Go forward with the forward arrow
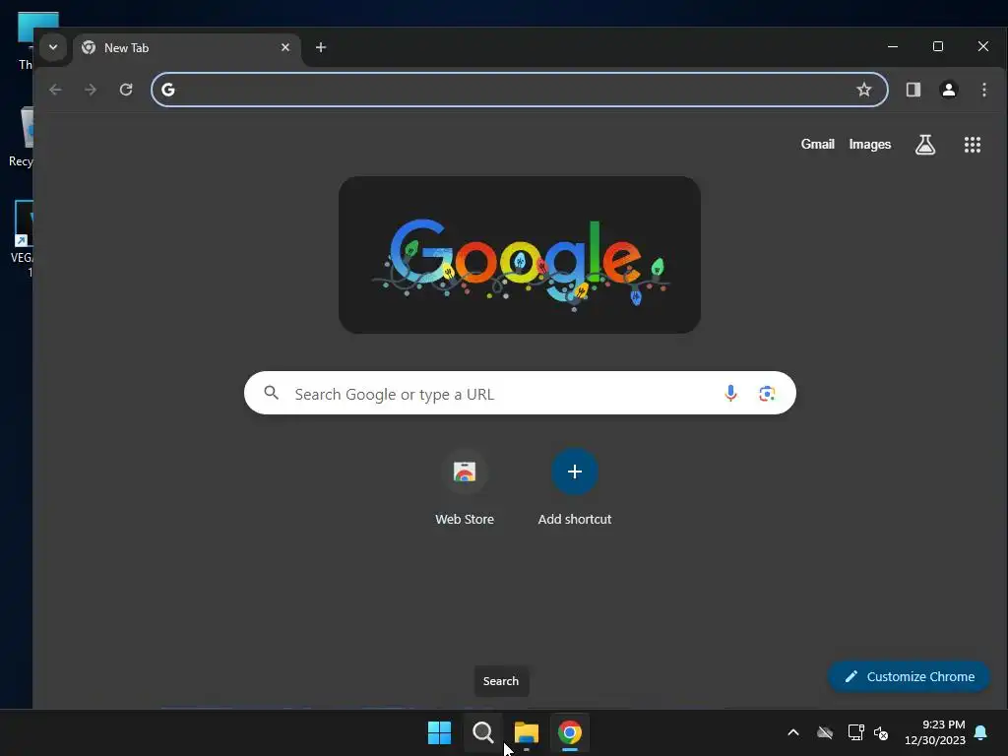The image size is (1008, 756). [91, 90]
